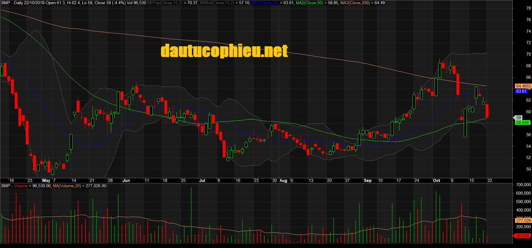
Task: Click the last red candlestick at 22 October
Action: tap(487, 111)
